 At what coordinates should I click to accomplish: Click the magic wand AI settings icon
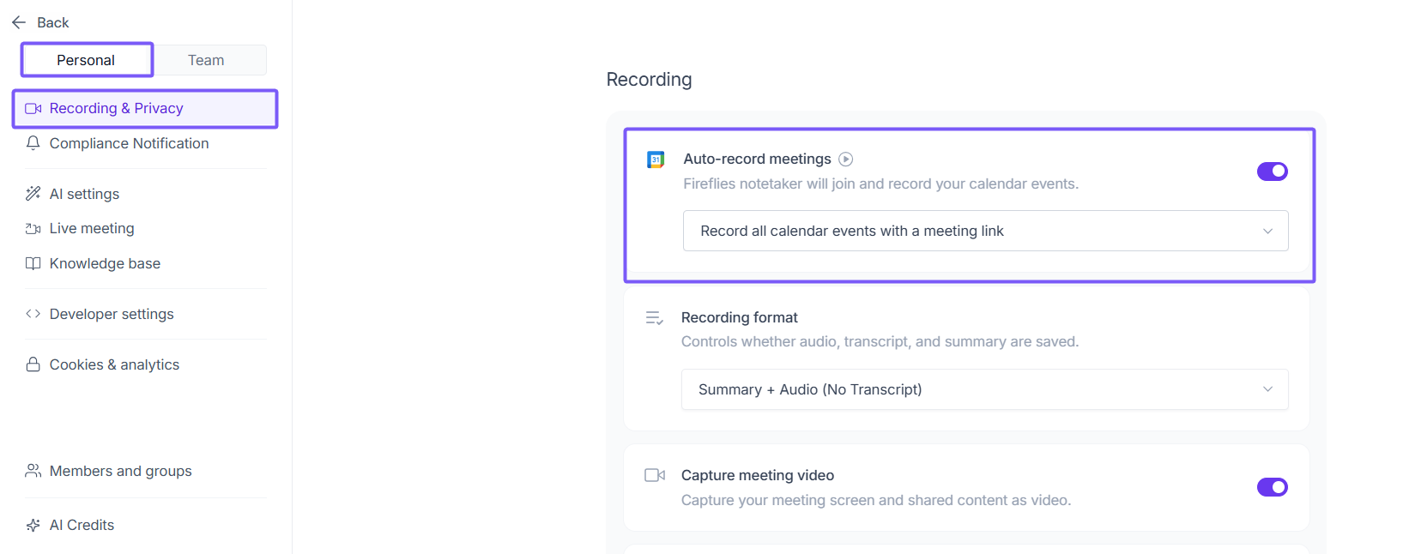coord(33,194)
